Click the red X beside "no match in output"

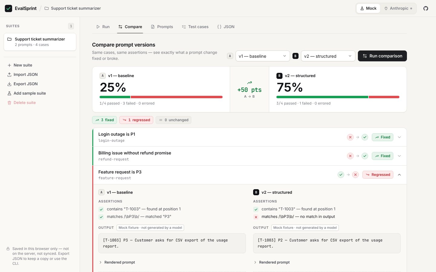256,217
